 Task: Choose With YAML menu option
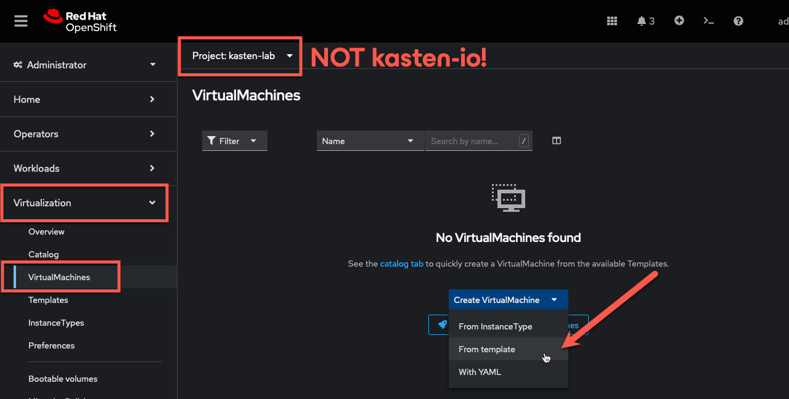(x=509, y=372)
